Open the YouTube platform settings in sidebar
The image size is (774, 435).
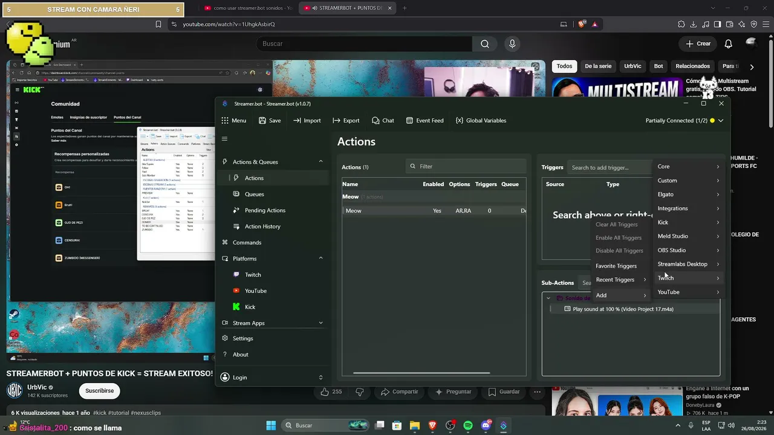pyautogui.click(x=273, y=291)
